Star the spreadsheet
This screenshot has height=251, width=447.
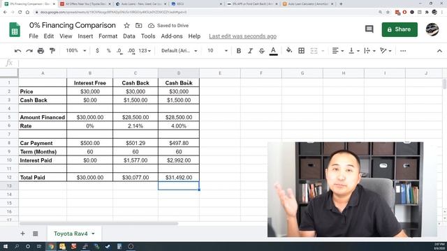click(x=126, y=25)
